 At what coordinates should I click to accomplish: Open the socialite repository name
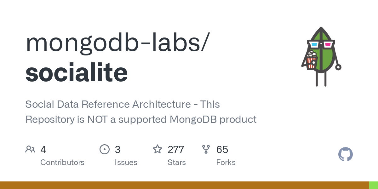point(77,72)
